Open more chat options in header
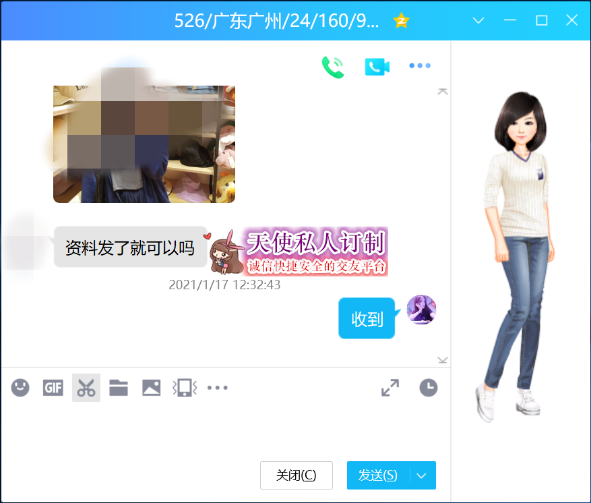 tap(420, 66)
